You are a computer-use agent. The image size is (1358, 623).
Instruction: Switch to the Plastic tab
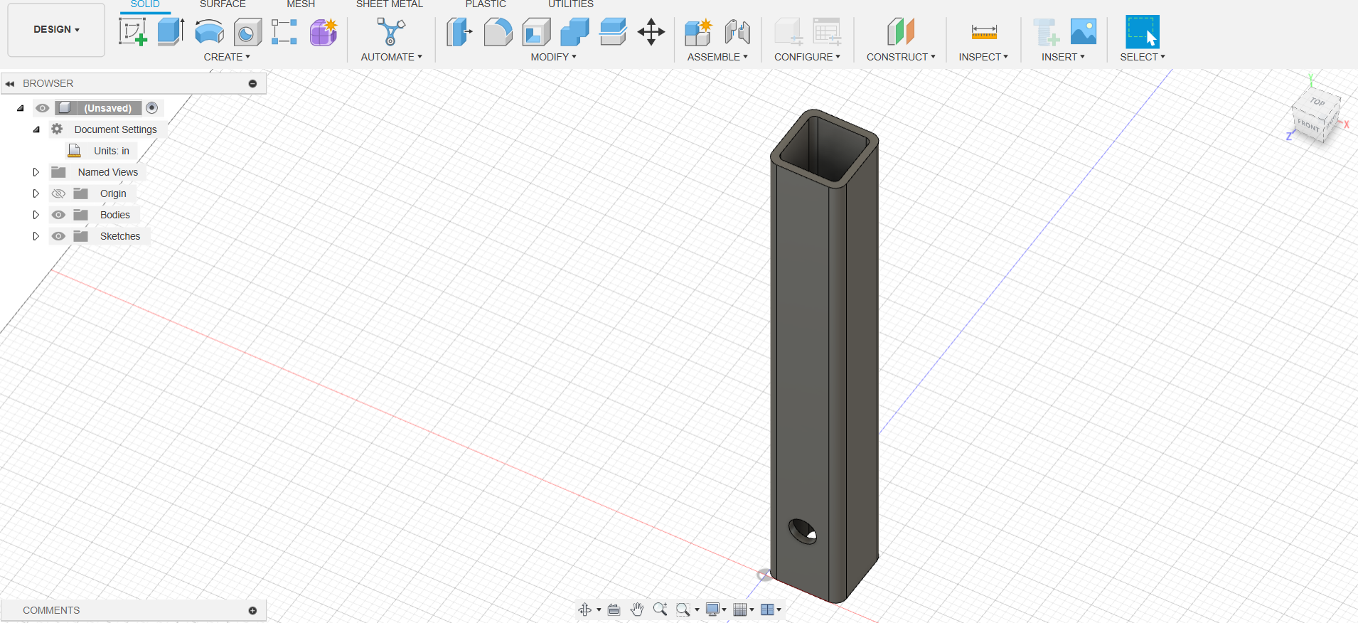[486, 4]
